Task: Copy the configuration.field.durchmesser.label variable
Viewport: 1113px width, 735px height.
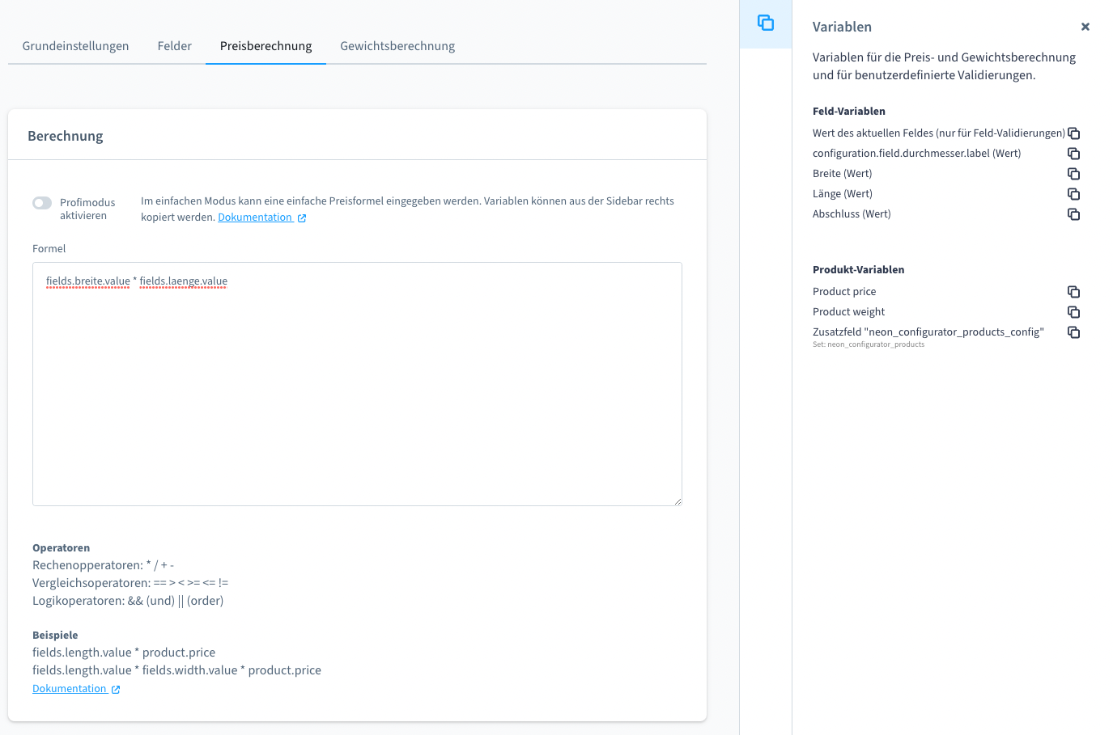Action: [x=1073, y=154]
